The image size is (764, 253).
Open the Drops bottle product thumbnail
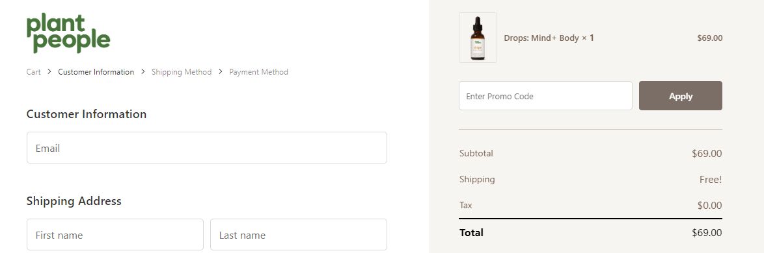478,38
